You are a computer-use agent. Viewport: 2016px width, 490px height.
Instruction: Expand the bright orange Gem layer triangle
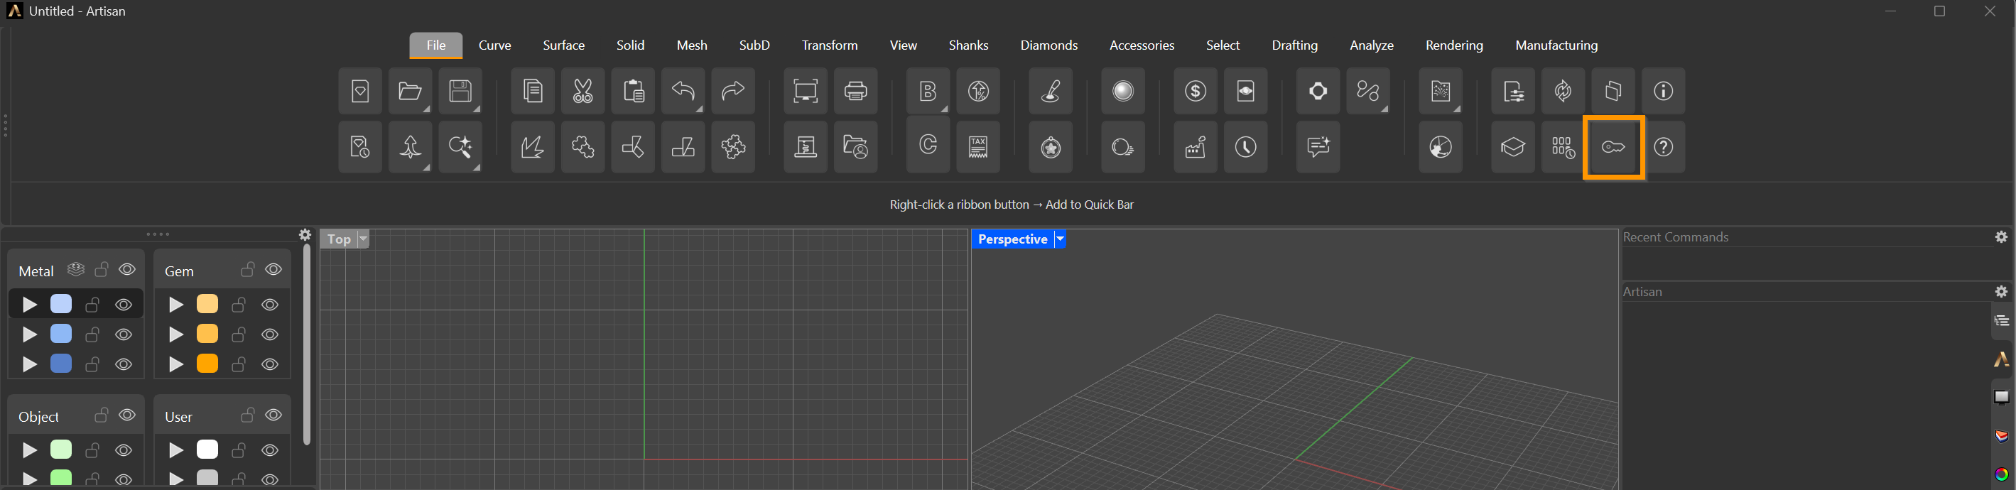(x=176, y=365)
